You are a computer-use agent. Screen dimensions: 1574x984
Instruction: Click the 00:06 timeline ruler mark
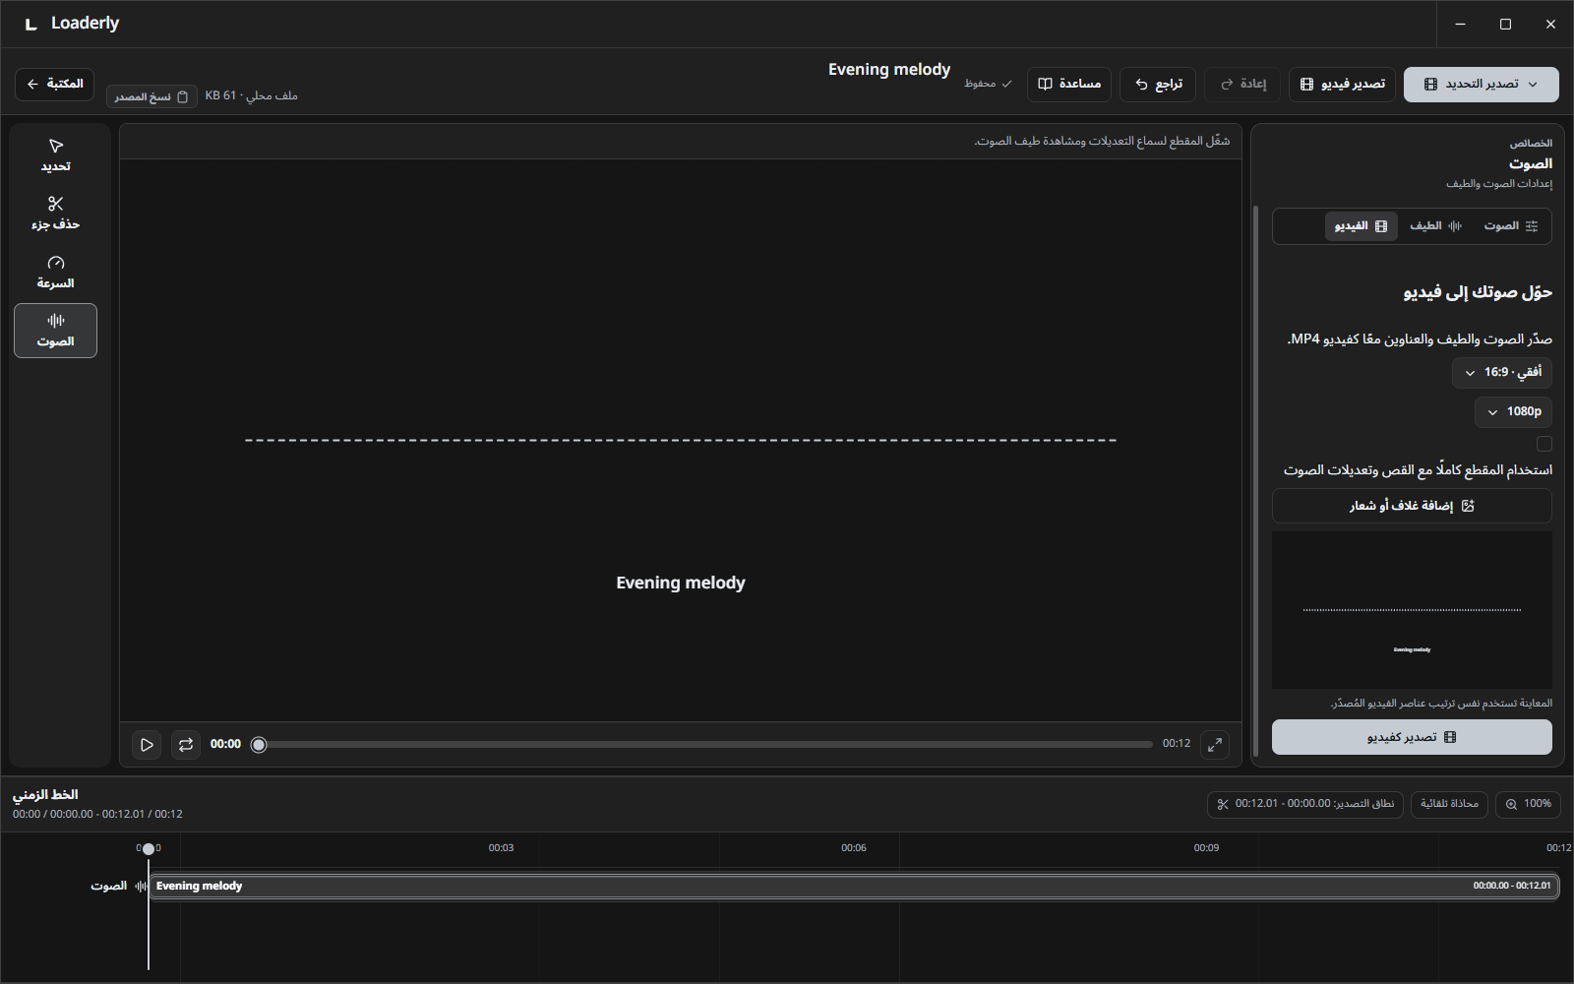854,847
